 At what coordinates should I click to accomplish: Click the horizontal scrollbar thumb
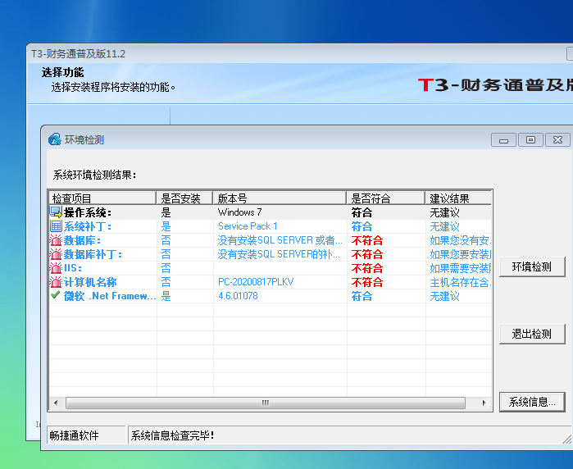click(266, 403)
